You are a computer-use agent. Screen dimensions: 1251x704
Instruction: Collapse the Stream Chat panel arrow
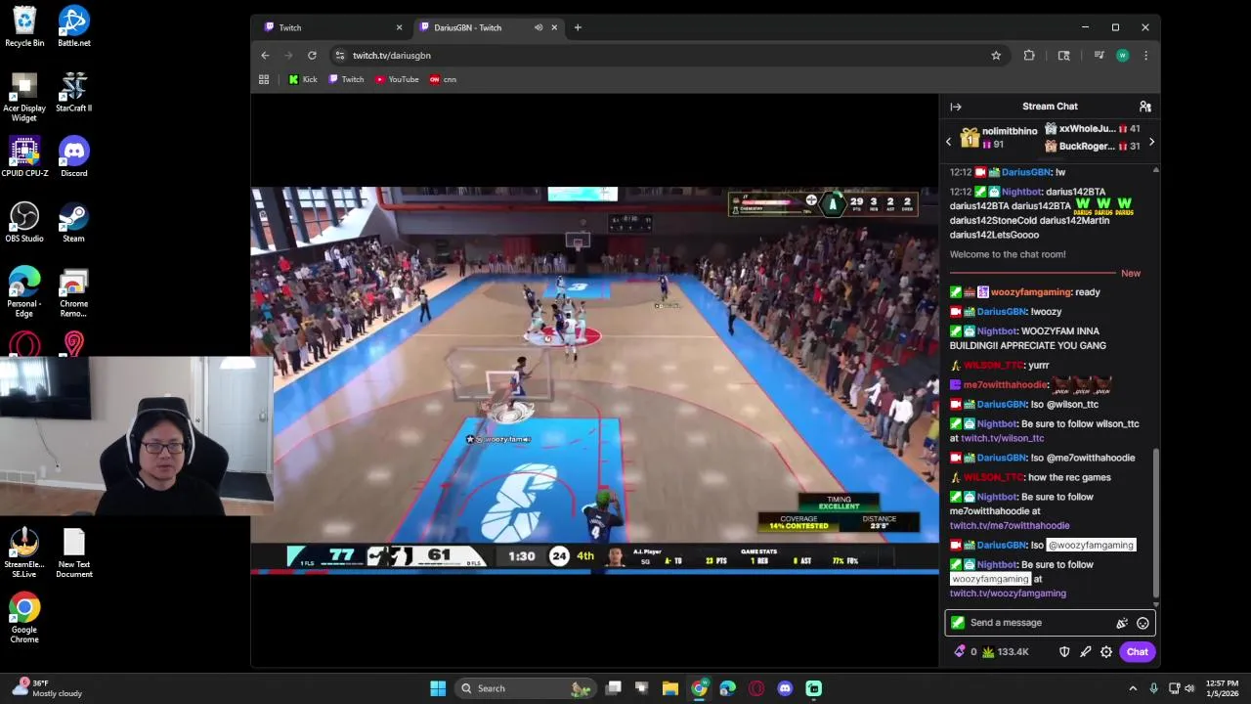click(956, 107)
